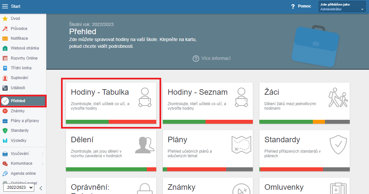Click the envelope icon beside Notifikace
Image resolution: width=369 pixels, height=194 pixels.
[x=5, y=38]
